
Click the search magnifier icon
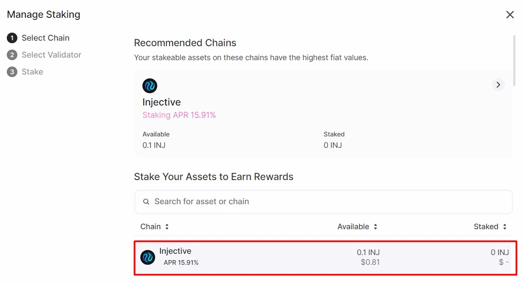click(x=146, y=201)
